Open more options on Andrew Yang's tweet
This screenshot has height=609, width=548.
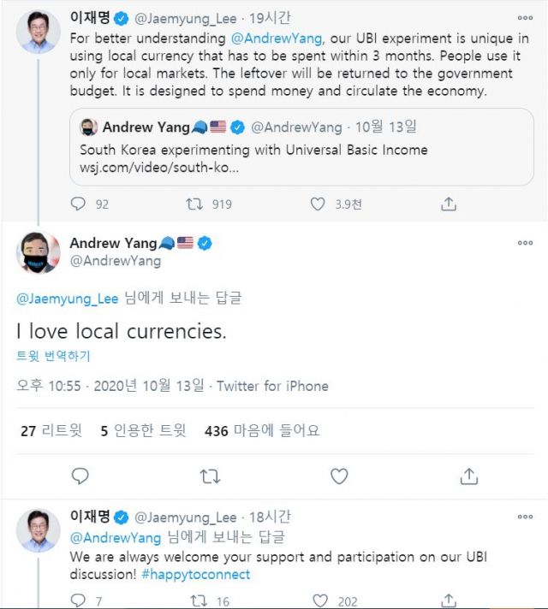[525, 244]
